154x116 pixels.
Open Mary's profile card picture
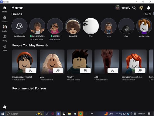tap(52, 62)
